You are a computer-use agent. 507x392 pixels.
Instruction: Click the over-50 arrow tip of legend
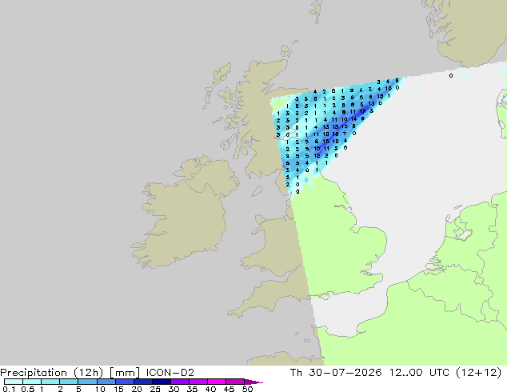(x=253, y=382)
